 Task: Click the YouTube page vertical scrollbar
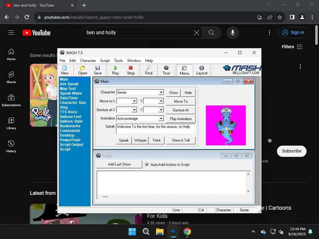317,35
